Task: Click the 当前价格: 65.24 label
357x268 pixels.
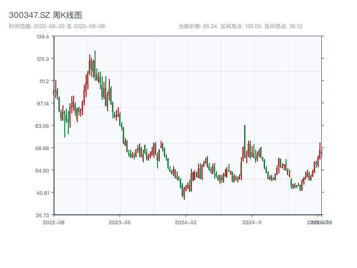Action: [x=198, y=26]
